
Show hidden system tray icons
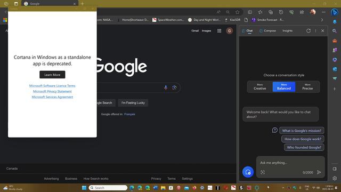[x=283, y=188]
